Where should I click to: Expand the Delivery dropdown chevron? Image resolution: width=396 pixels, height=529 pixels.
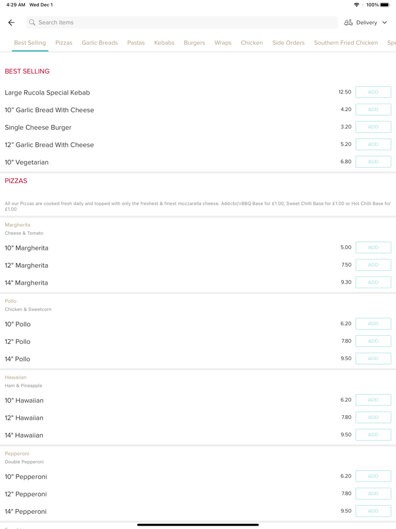[x=385, y=23]
